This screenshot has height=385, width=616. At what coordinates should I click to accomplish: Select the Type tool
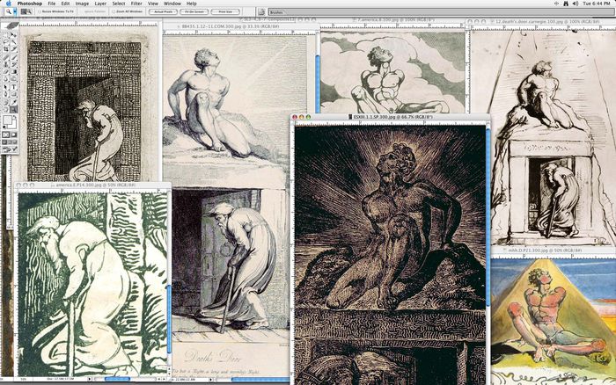tap(13, 87)
